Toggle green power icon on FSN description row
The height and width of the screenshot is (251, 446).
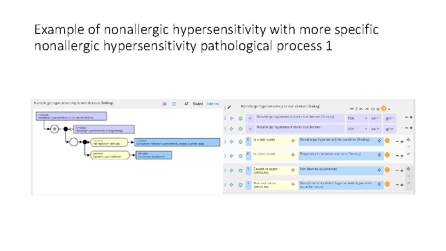[240, 118]
